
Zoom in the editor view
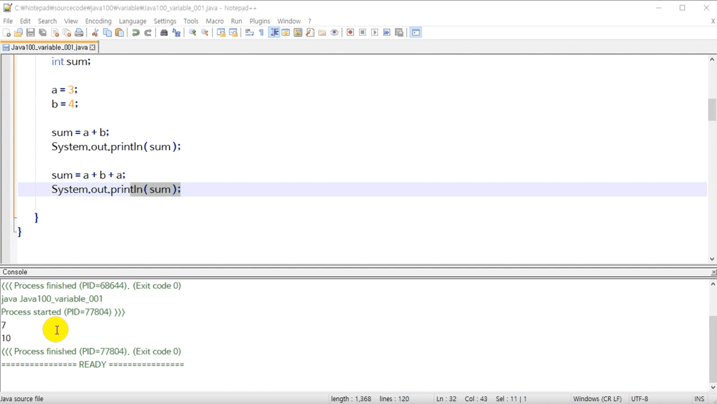coord(192,33)
